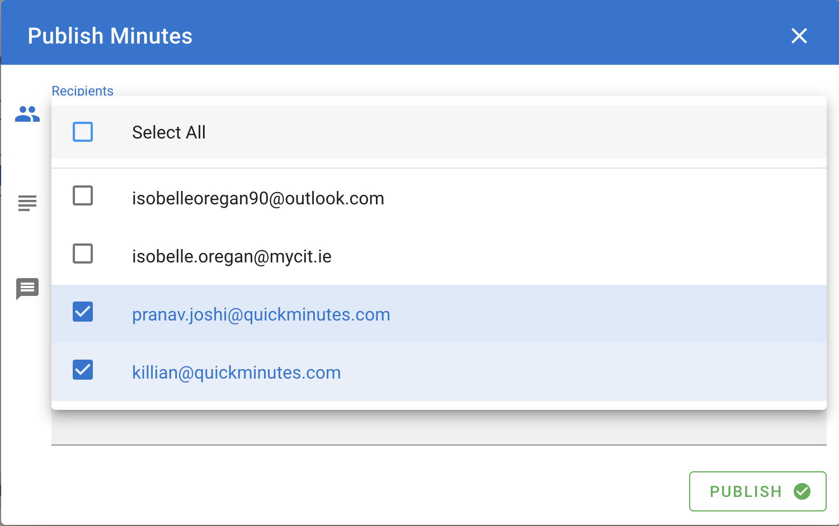839x526 pixels.
Task: Check the isobelleoregan90@outlook.com checkbox
Action: pyautogui.click(x=83, y=195)
